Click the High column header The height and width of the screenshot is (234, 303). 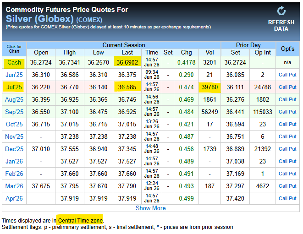70,52
